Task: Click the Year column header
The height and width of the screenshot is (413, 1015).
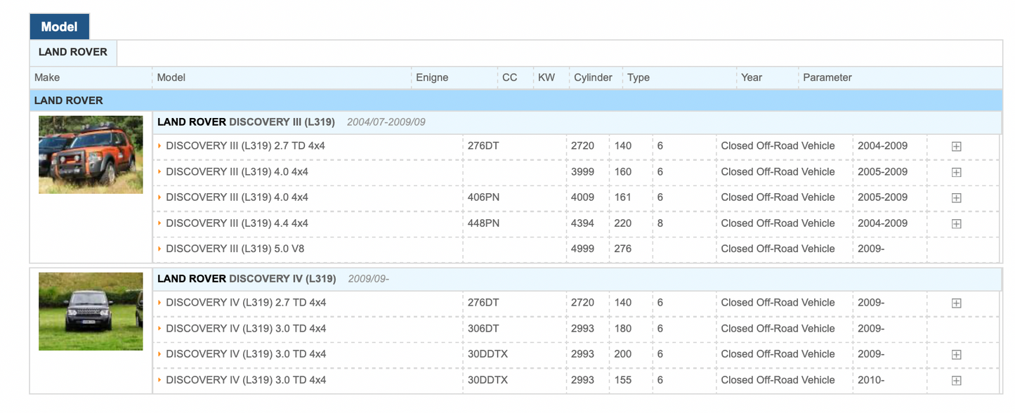Action: click(752, 77)
